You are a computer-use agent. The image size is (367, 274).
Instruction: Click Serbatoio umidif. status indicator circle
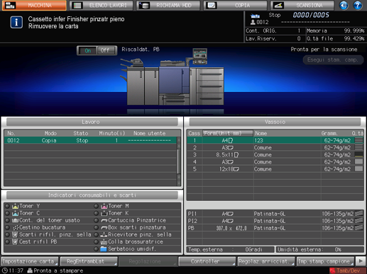tap(96, 249)
